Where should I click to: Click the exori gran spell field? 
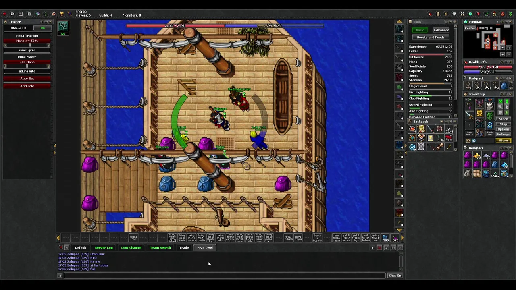click(x=27, y=50)
